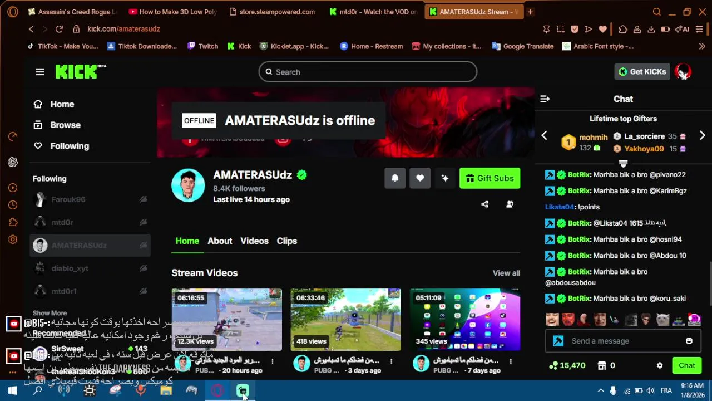The width and height of the screenshot is (712, 401).
Task: Toggle the battery saver icon in toolbar
Action: coord(665,29)
